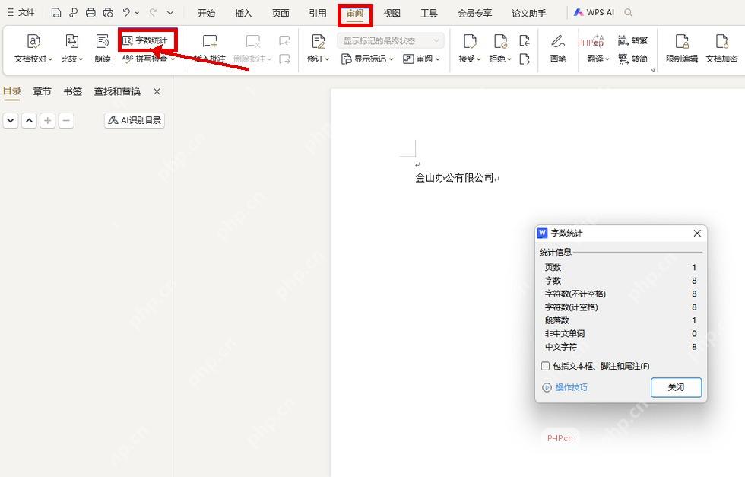Switch to the 视图 tab
745x477 pixels.
point(392,14)
